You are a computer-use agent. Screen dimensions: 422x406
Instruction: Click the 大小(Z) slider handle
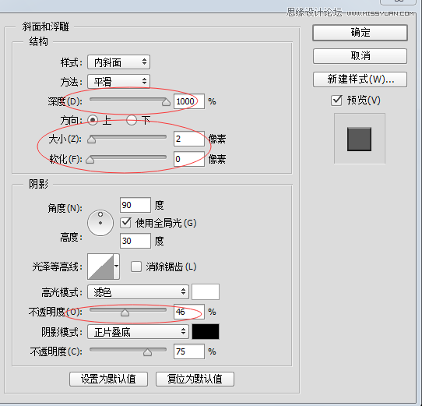pyautogui.click(x=92, y=139)
